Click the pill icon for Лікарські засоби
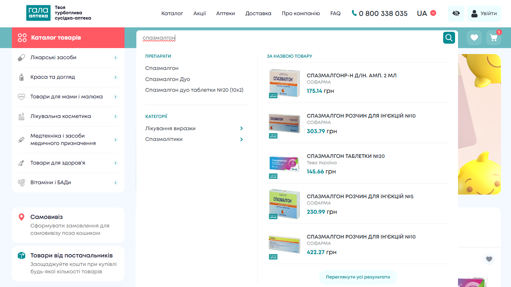511x287 pixels. [21, 58]
